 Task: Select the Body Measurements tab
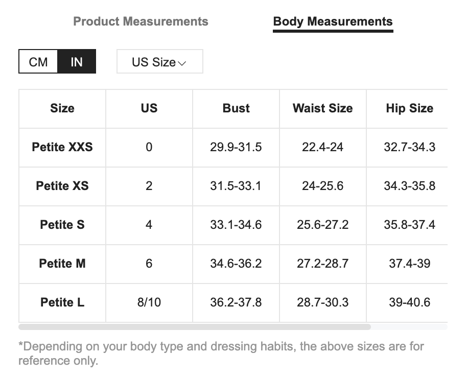[333, 21]
